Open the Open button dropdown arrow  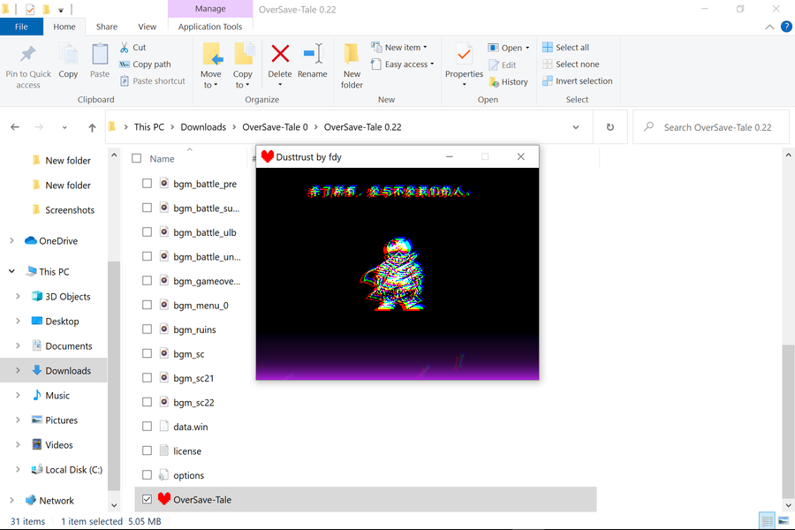[x=528, y=48]
